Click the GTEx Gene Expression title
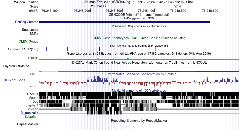The height and width of the screenshot is (130, 239). [139, 53]
